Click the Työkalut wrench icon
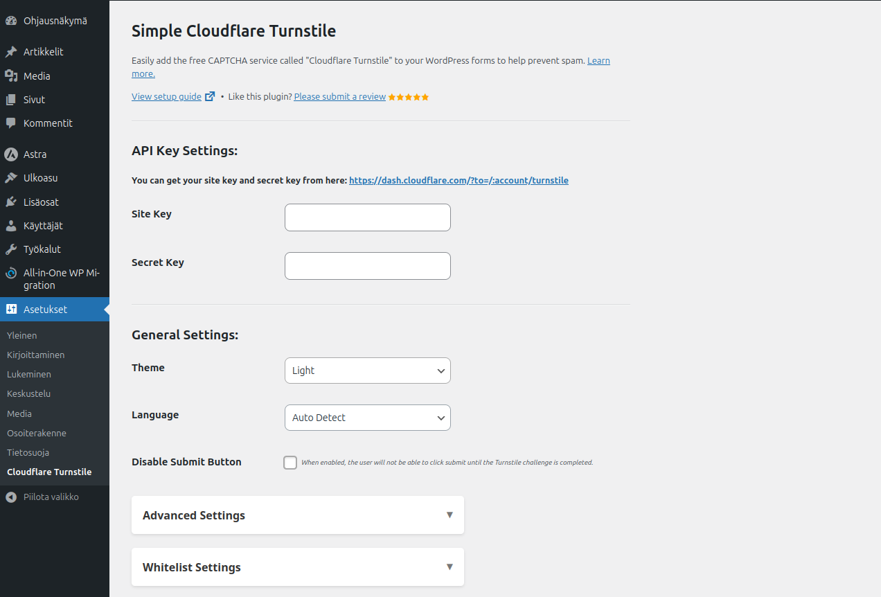Image resolution: width=881 pixels, height=597 pixels. pos(11,249)
